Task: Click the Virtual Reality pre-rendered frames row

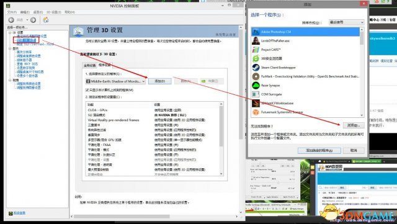Action: click(x=153, y=120)
